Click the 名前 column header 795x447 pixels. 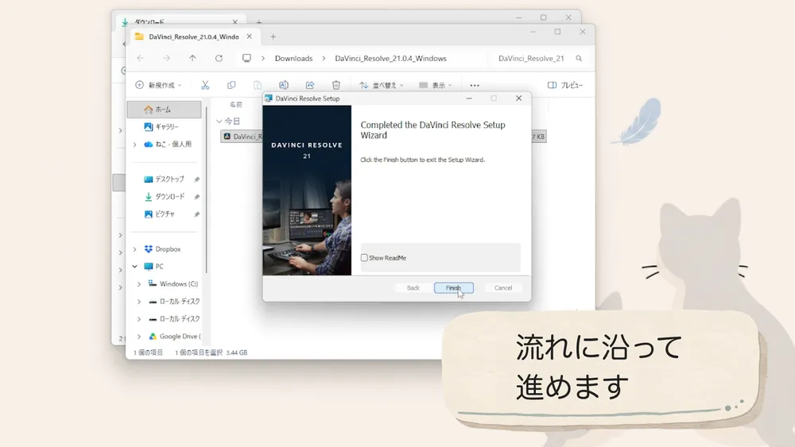(x=236, y=104)
